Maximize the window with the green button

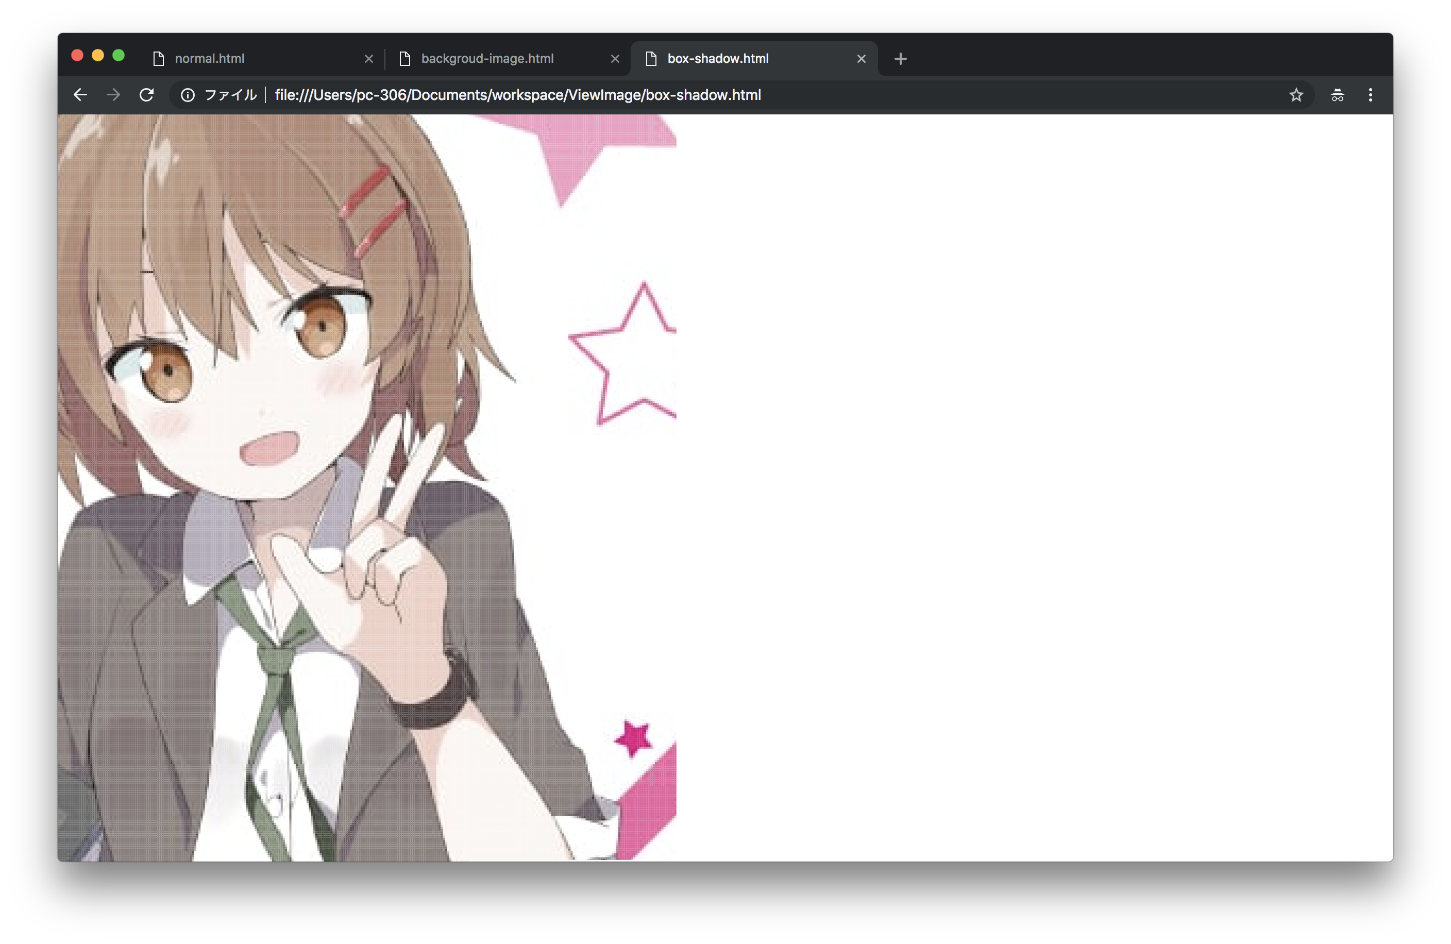coord(119,56)
